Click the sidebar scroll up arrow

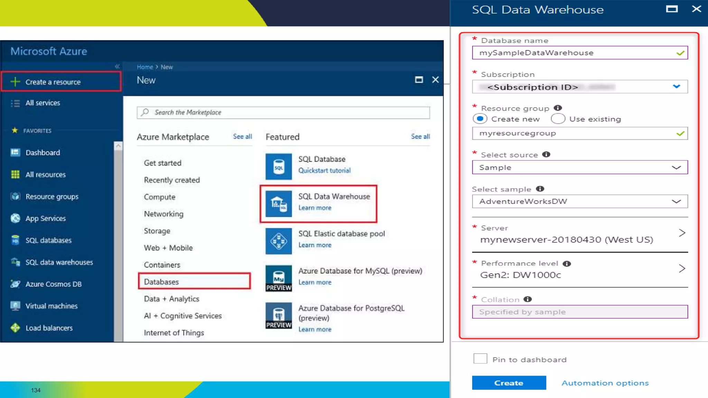coord(118,146)
